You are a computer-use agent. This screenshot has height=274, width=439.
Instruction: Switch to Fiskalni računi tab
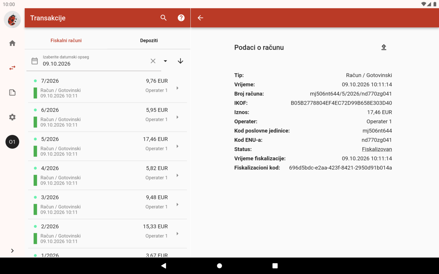[x=66, y=40]
